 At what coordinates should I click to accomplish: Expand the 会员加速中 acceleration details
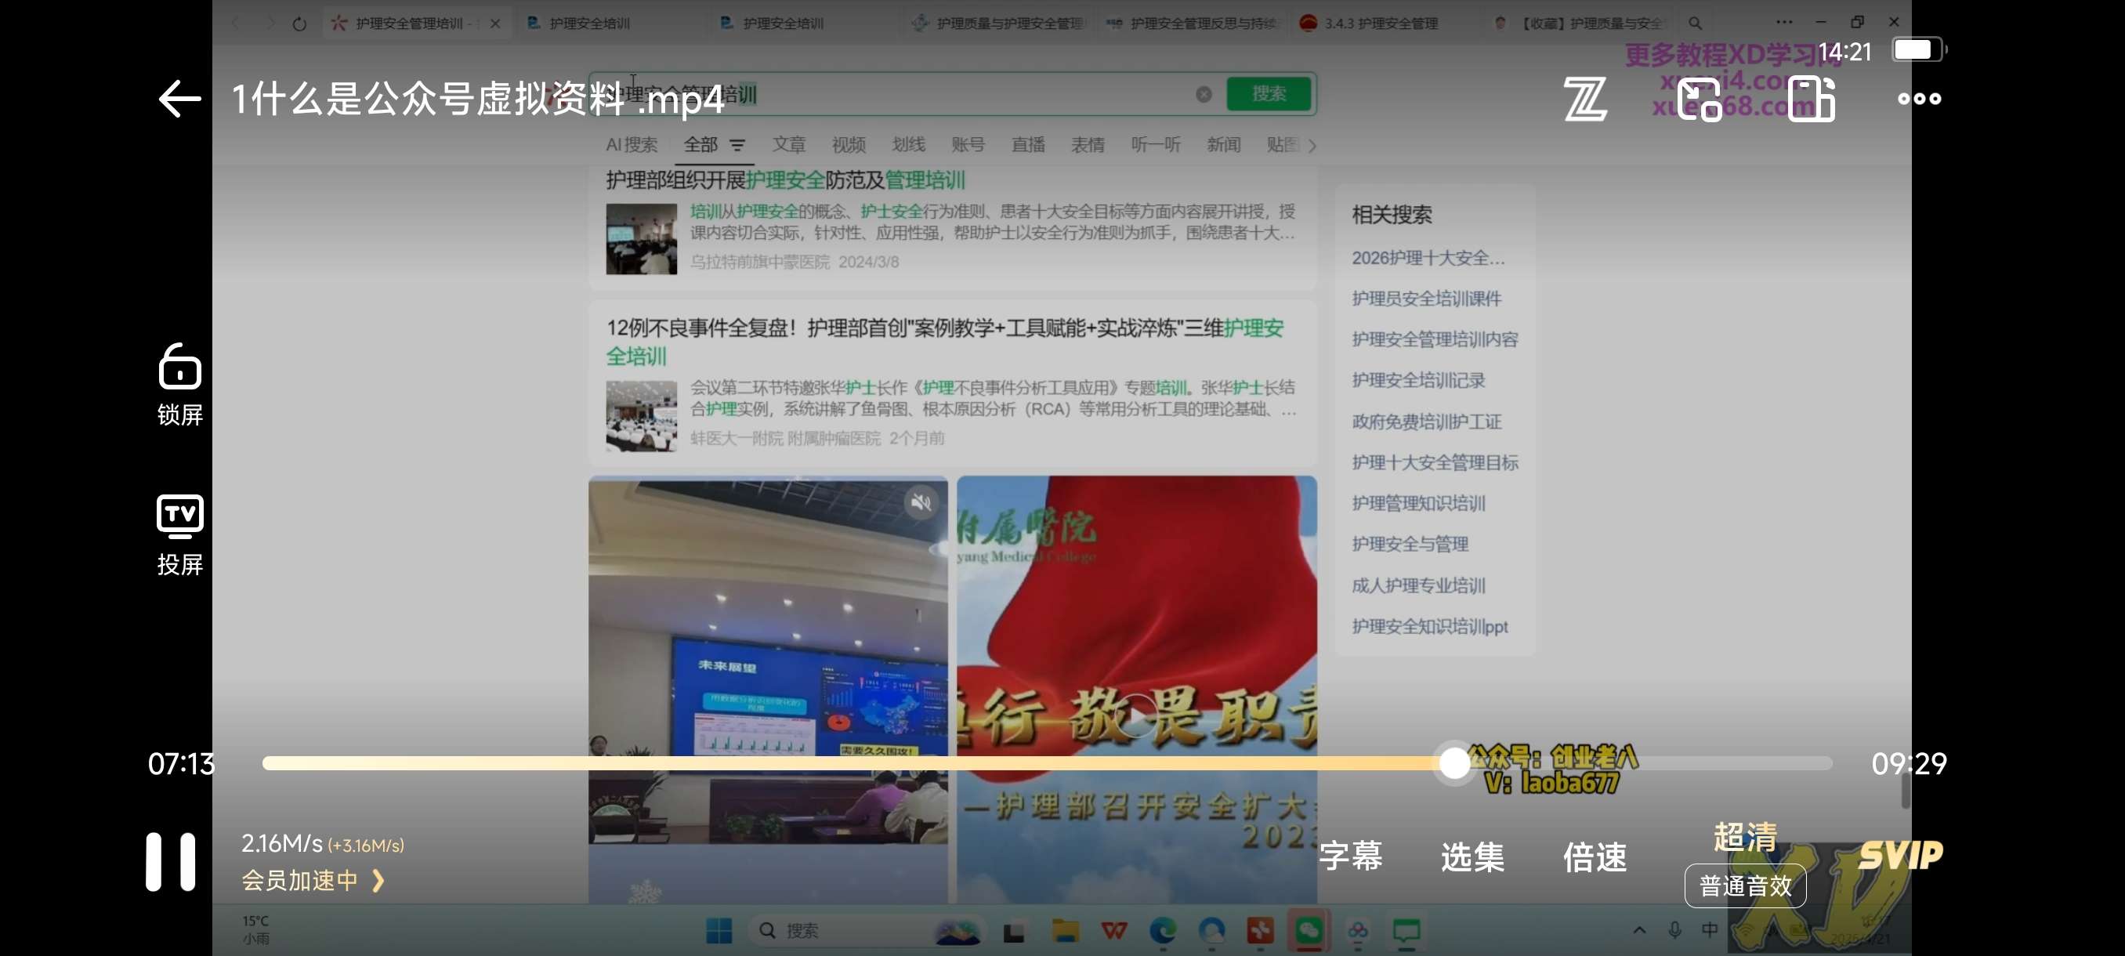pos(313,880)
